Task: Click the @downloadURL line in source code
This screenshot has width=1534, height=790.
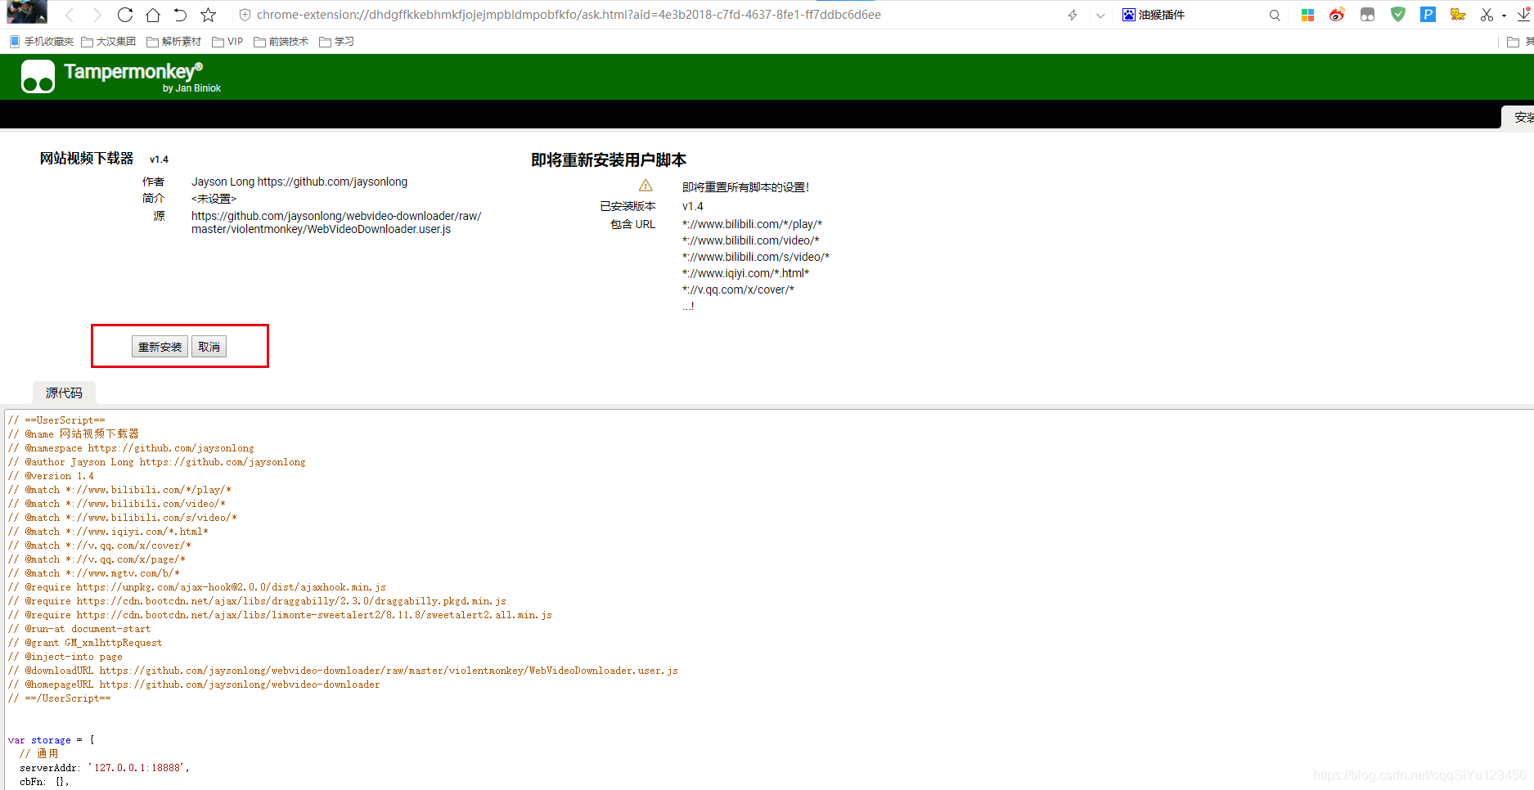Action: click(343, 671)
